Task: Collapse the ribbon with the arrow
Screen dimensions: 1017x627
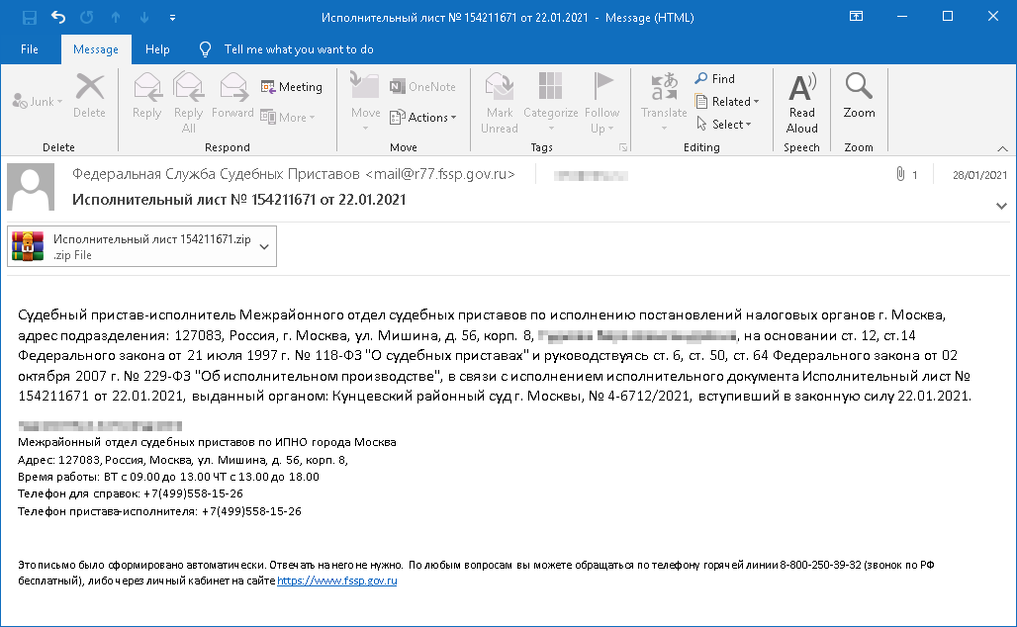Action: point(1001,147)
